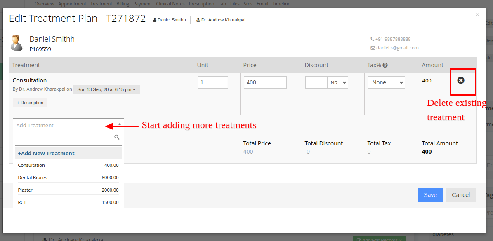This screenshot has width=493, height=241.
Task: Expand the treatment date Sun 13 Sep dropdown
Action: click(106, 89)
